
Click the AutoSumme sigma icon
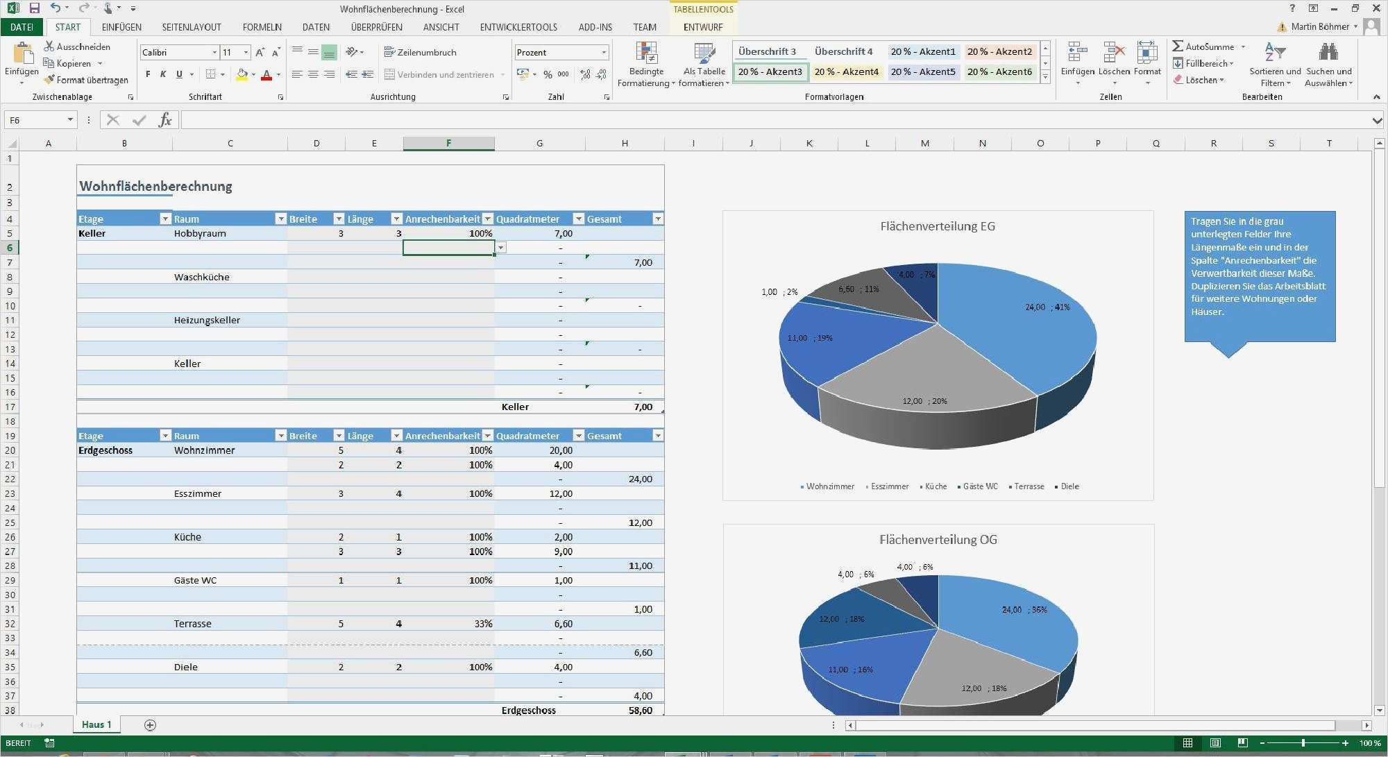pos(1178,46)
